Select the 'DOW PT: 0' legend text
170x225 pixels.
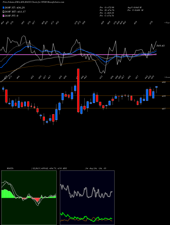[x=12, y=16]
